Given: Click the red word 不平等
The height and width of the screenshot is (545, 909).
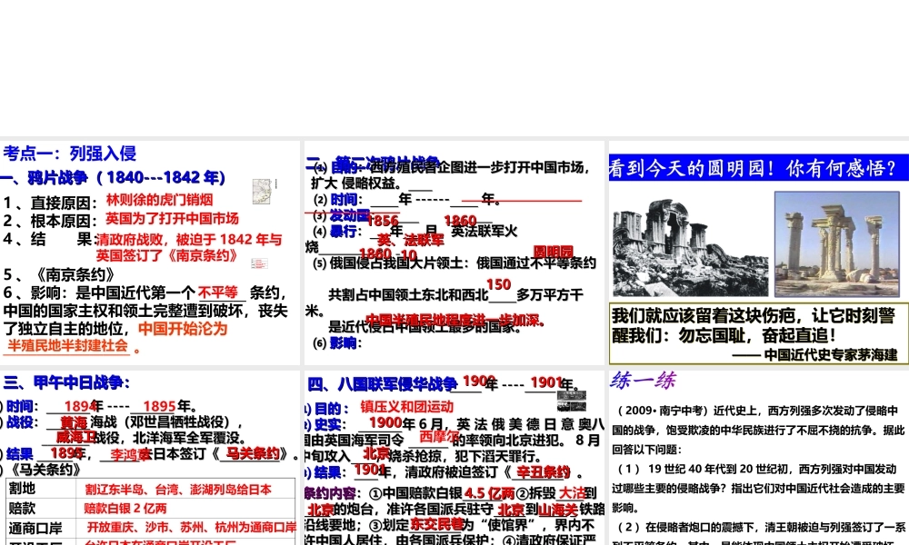Looking at the screenshot, I should pos(218,292).
